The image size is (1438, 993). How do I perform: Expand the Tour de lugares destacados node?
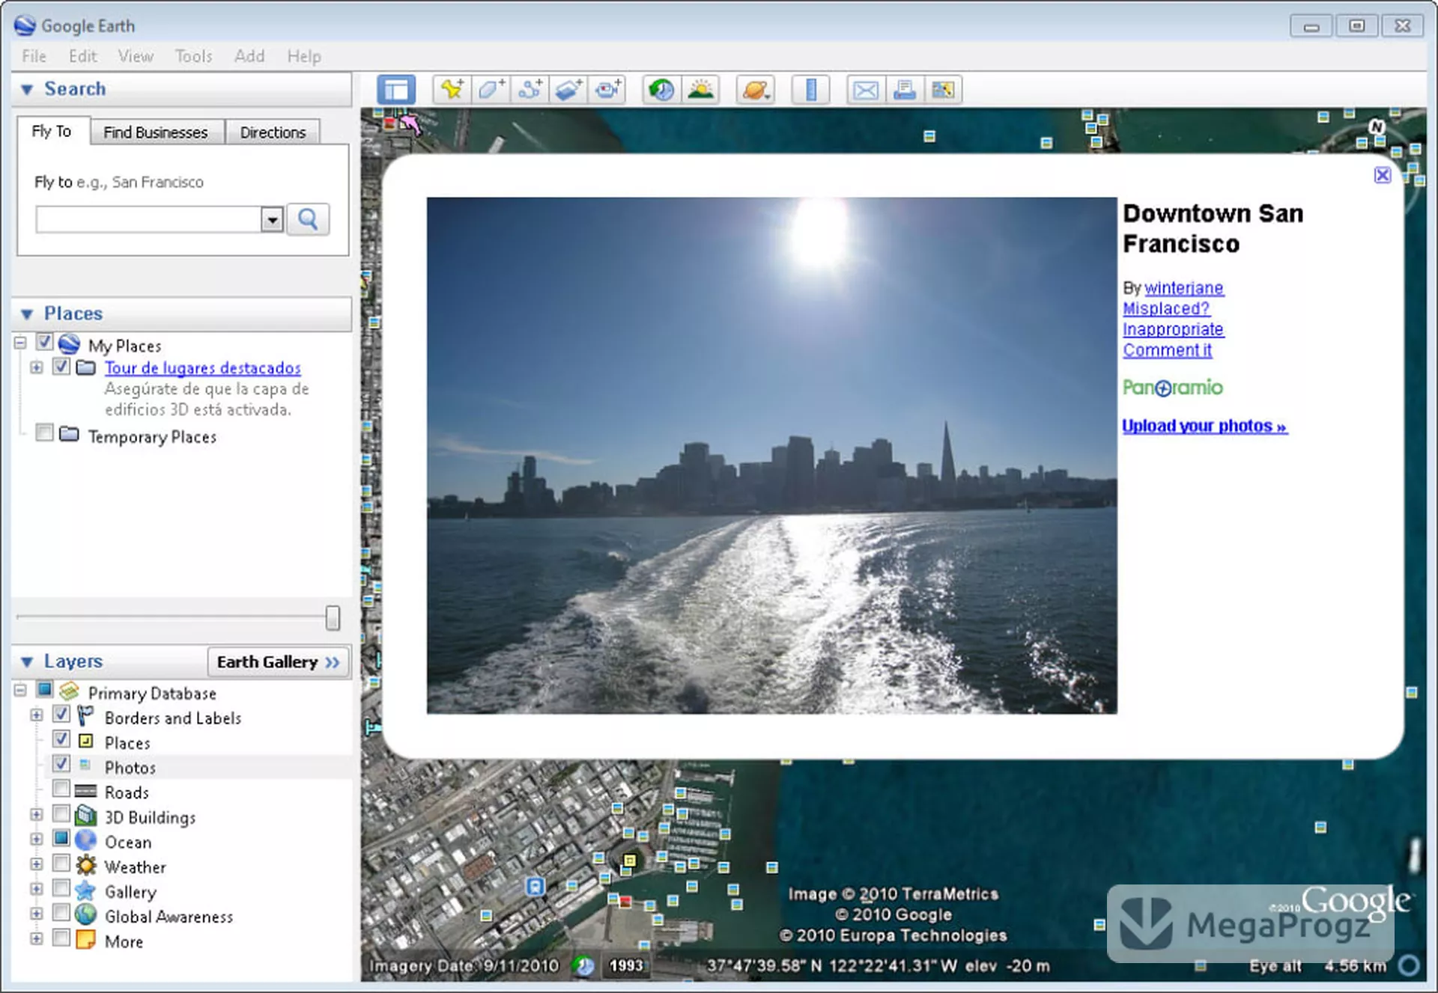click(x=36, y=367)
